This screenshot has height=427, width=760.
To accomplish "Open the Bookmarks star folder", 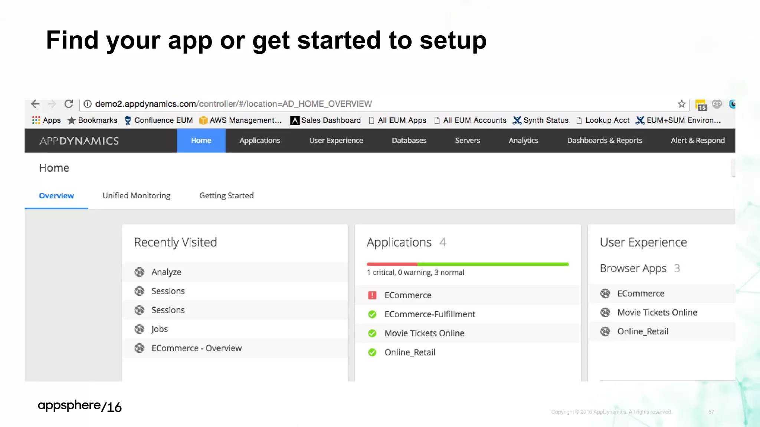I will [x=92, y=120].
